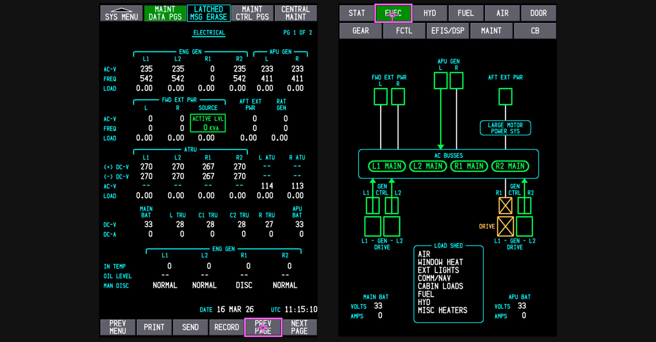Viewport: 656px width, 342px height.
Task: Click the R ATU AC-V value 113
Action: pos(298,186)
